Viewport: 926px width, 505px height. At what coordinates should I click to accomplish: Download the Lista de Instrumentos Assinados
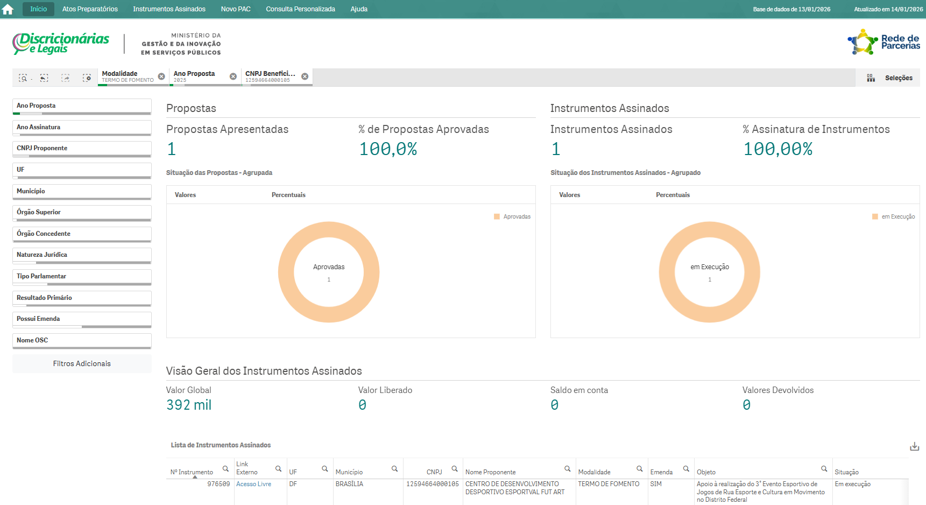point(914,446)
